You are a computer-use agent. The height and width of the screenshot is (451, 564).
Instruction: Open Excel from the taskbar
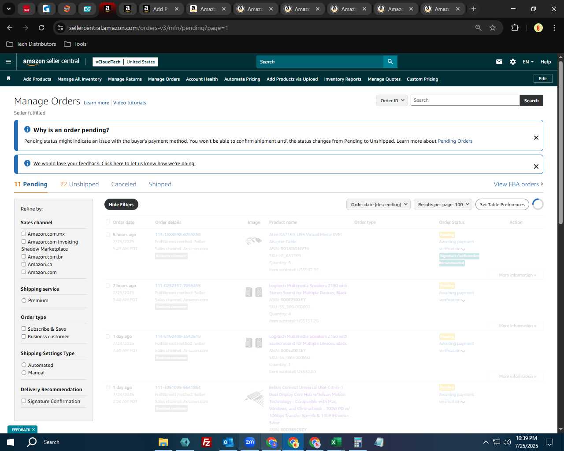tap(336, 442)
